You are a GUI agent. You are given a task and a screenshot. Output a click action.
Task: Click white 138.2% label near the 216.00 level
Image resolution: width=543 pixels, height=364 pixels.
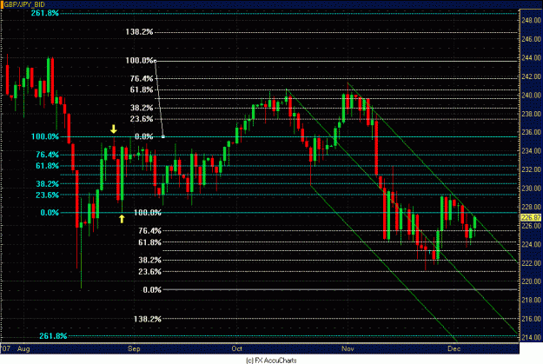pyautogui.click(x=148, y=319)
